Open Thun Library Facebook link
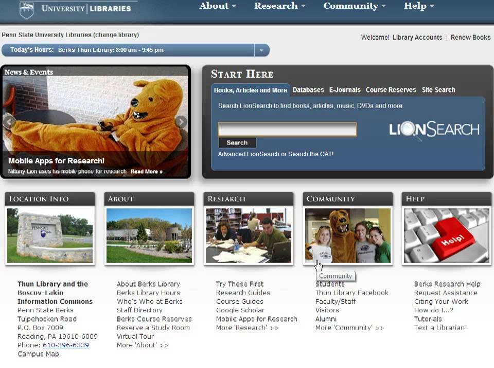Viewport: 494px width, 368px height. (351, 293)
